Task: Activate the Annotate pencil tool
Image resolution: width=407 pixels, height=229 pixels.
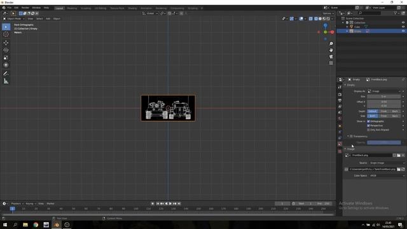Action: pos(6,74)
